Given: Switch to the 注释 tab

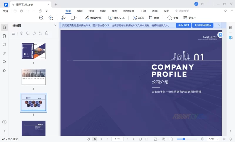Looking at the screenshot, I should tap(91, 11).
